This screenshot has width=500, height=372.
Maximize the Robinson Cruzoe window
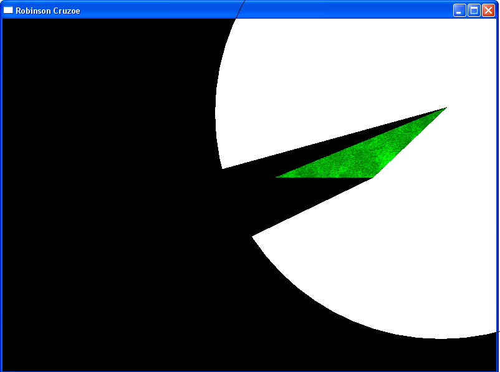pos(474,10)
